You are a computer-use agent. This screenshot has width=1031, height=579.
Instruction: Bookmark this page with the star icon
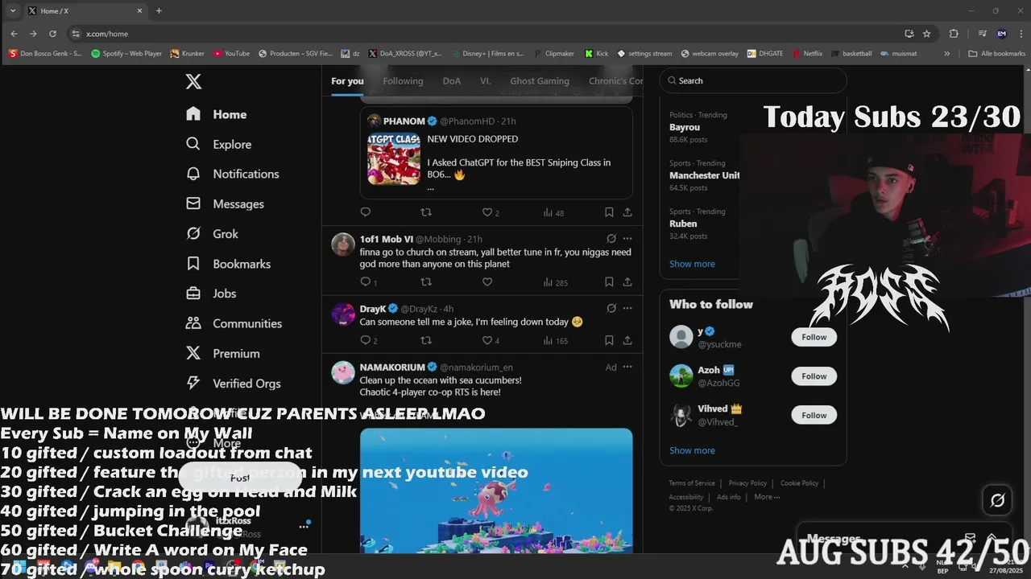pyautogui.click(x=927, y=34)
